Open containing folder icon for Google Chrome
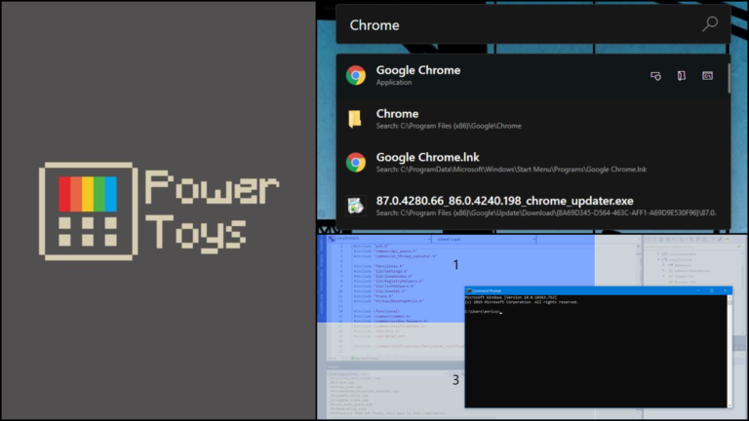This screenshot has width=749, height=421. (682, 75)
